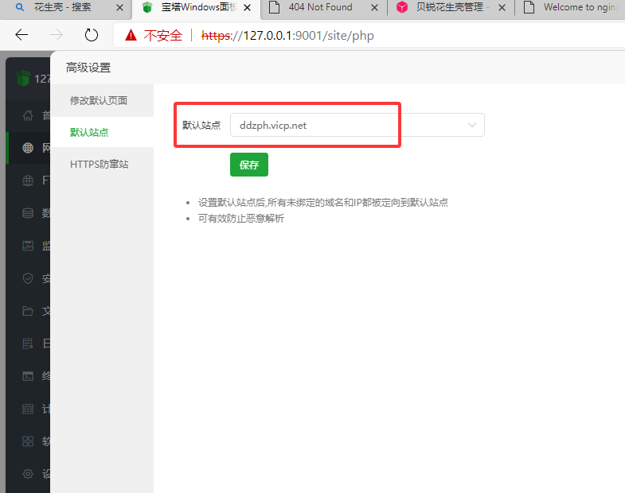Click the green 保存 button
Viewport: 625px width, 493px height.
click(249, 165)
